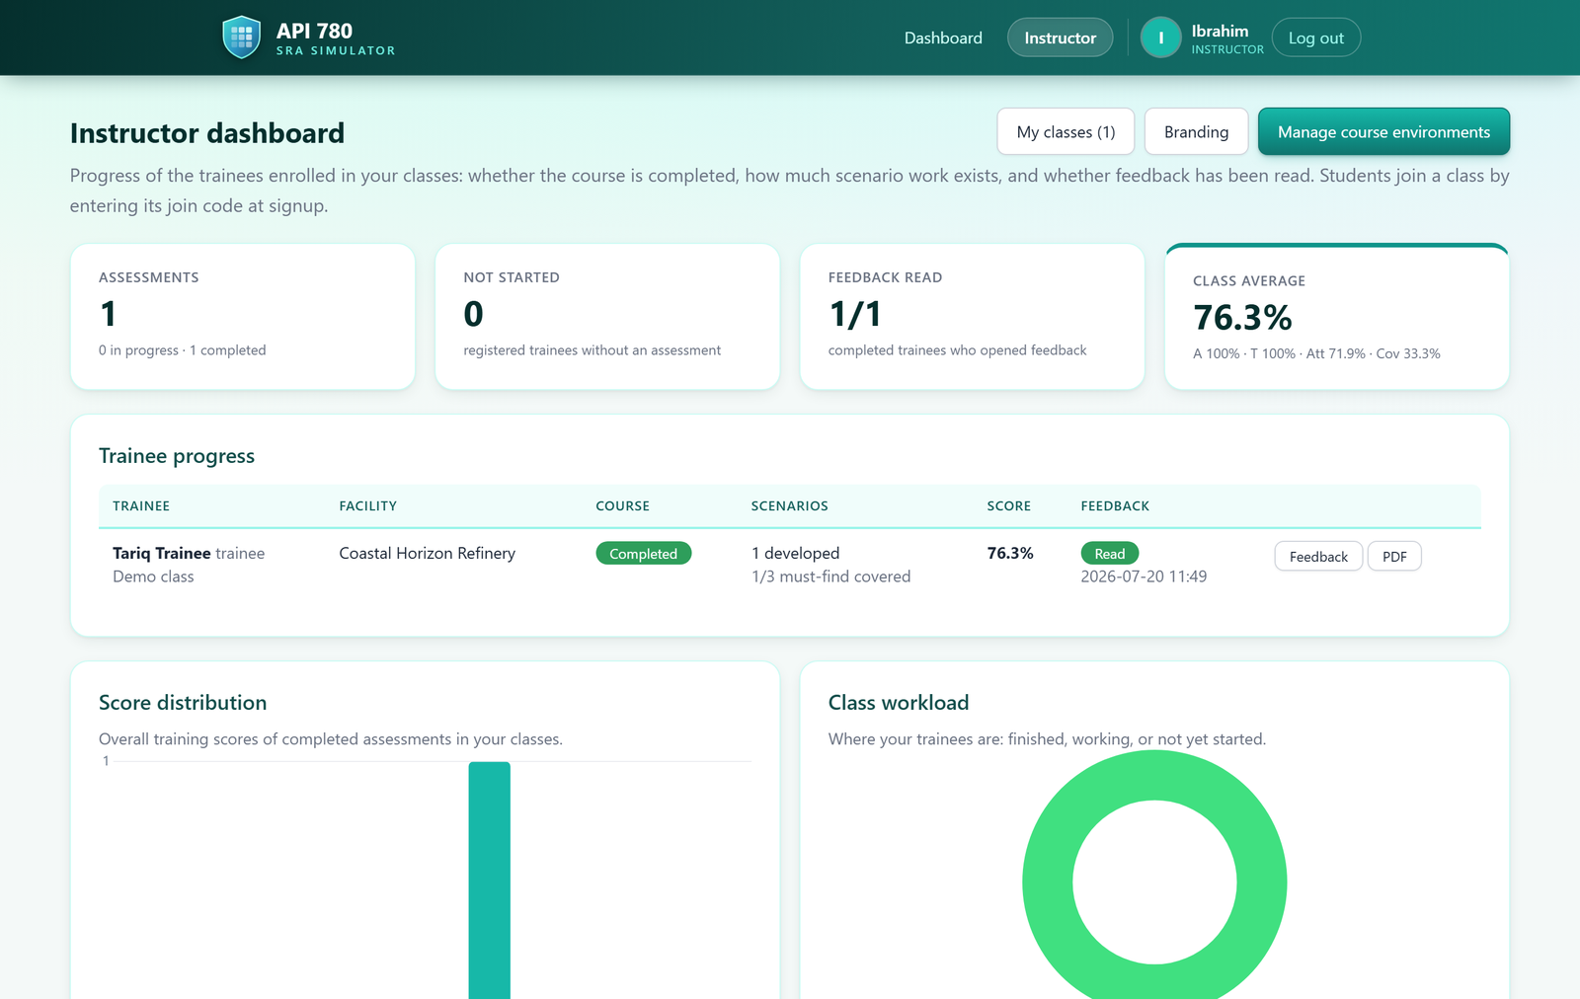Open Feedback for Tariq Trainee
The width and height of the screenshot is (1580, 999).
(1318, 557)
